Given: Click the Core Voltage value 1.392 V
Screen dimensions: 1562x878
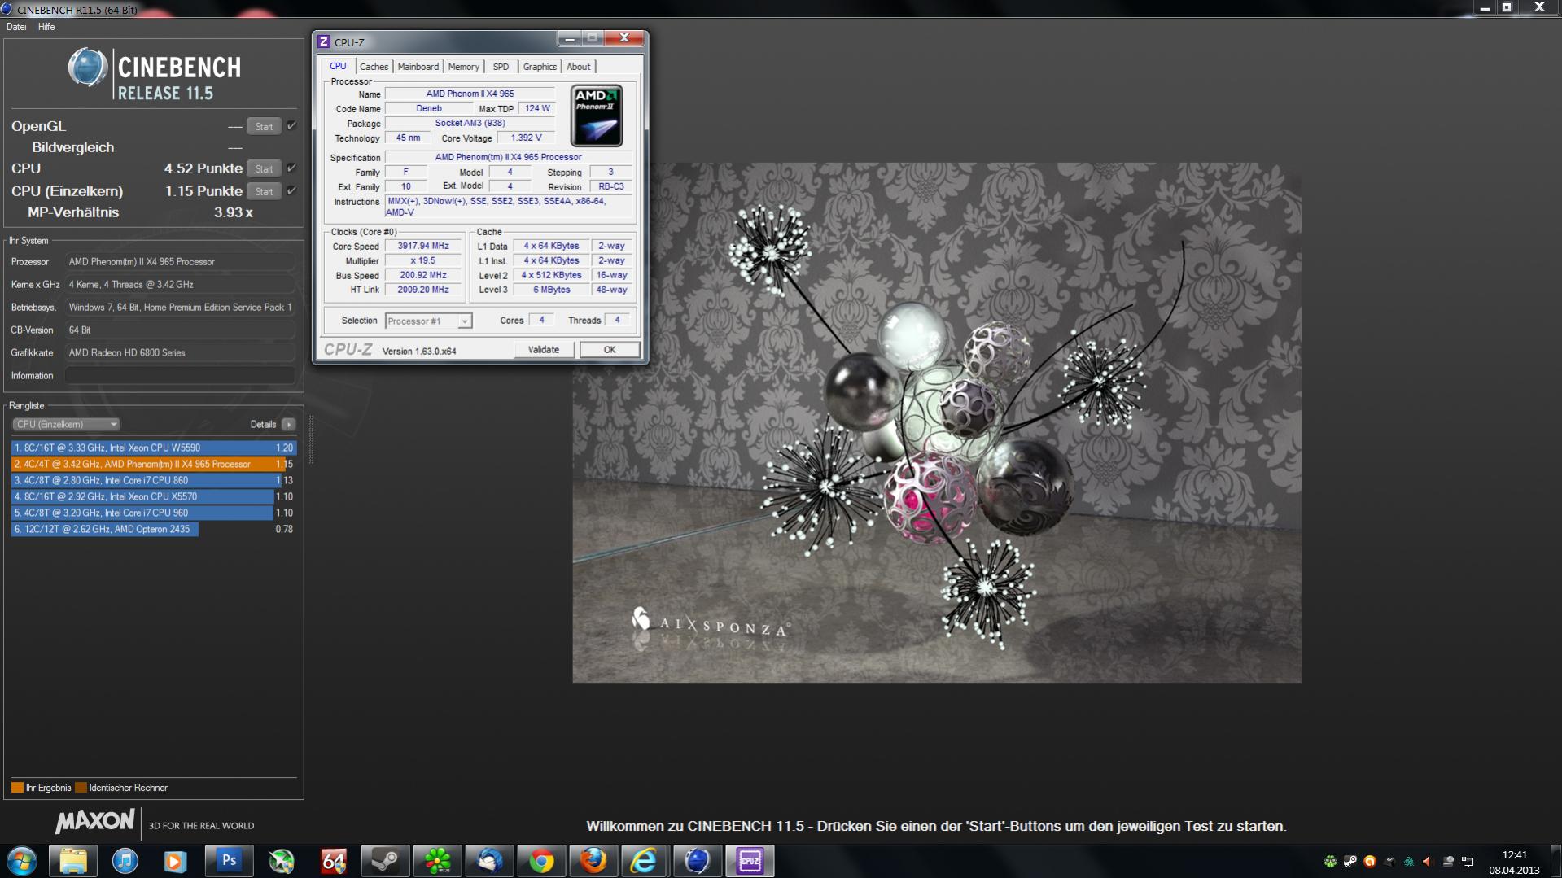Looking at the screenshot, I should [x=526, y=138].
